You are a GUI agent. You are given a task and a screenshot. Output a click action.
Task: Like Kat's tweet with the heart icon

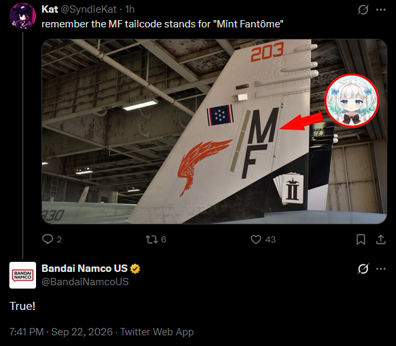(256, 239)
